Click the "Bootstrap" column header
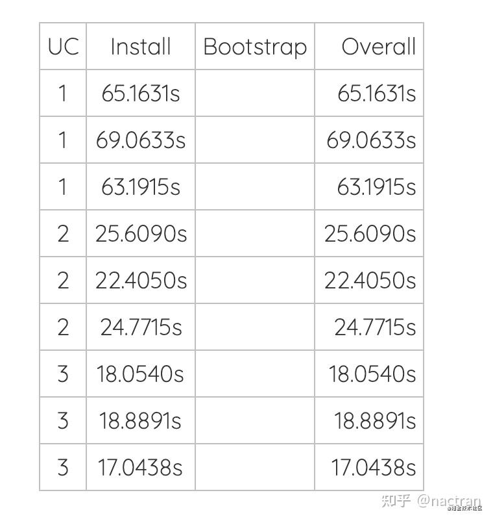The width and height of the screenshot is (493, 521). pos(255,47)
